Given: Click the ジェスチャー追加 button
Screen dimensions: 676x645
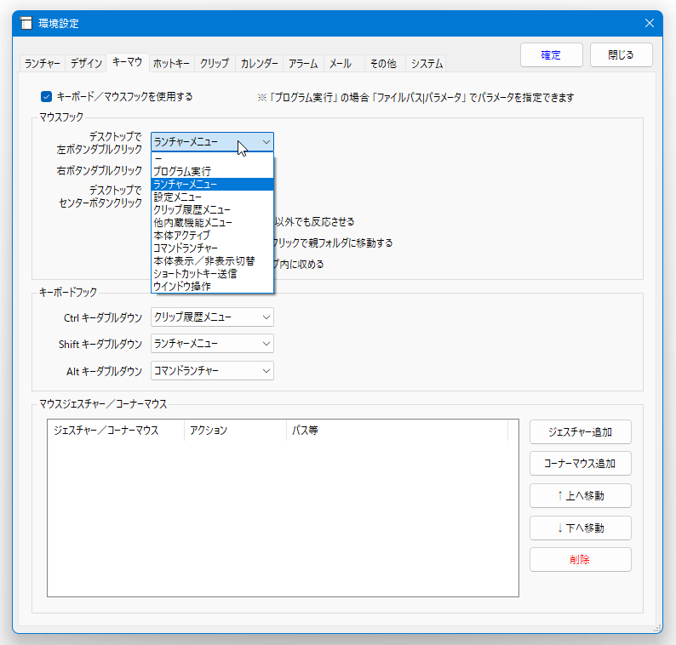Looking at the screenshot, I should [581, 431].
